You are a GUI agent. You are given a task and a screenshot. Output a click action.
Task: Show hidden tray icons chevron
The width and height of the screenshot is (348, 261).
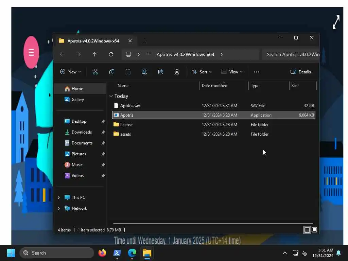click(x=285, y=253)
